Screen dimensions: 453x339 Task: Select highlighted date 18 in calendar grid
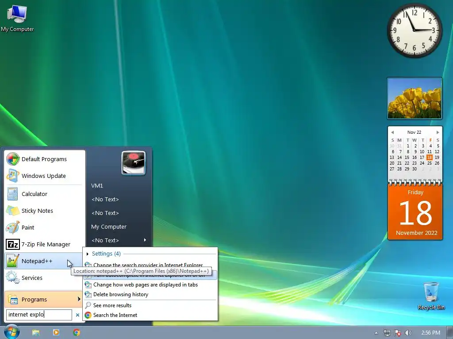429,158
